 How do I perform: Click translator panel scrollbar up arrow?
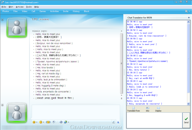pos(188,22)
